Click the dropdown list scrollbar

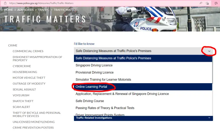coord(213,69)
